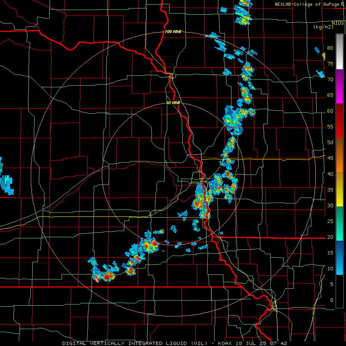Viewport: 346px width, 346px height.
Task: Click the 60 value on the scale
Action: pyautogui.click(x=330, y=111)
